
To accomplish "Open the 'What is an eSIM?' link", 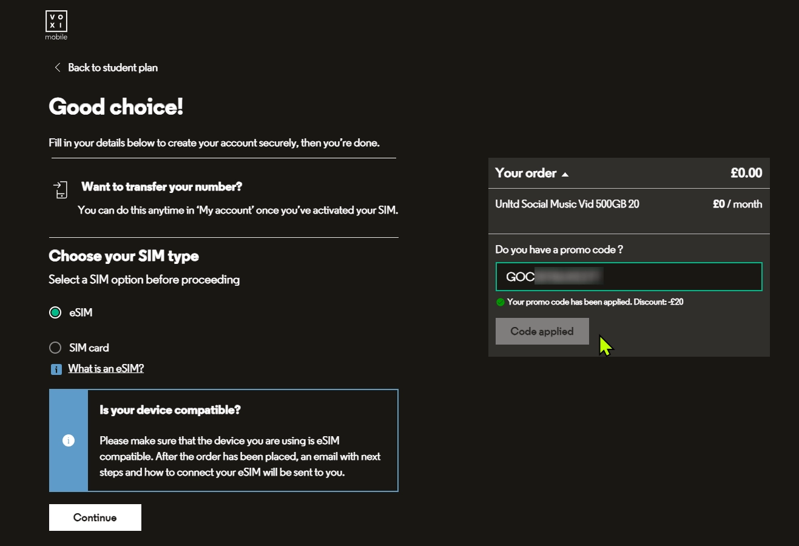I will pyautogui.click(x=106, y=368).
